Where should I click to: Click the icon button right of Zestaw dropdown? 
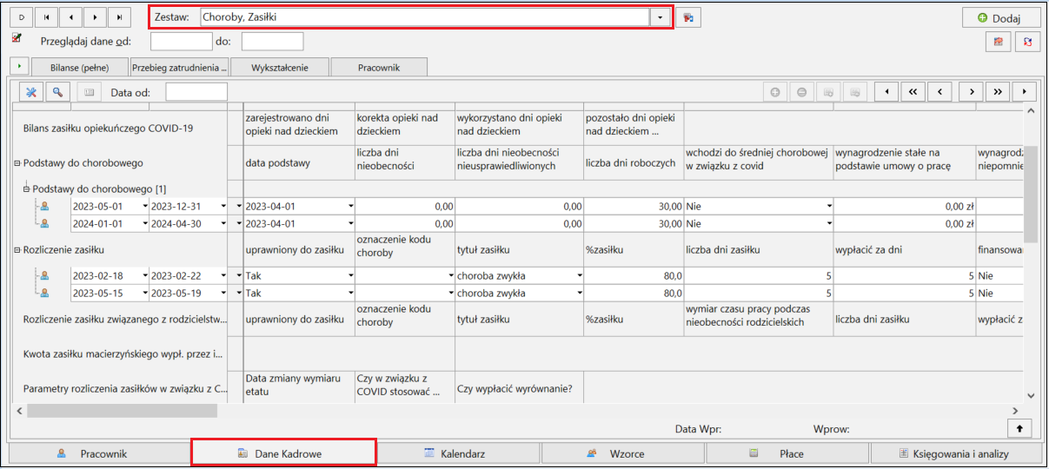689,17
